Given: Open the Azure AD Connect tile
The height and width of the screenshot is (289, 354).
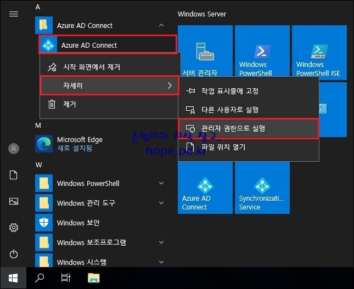Looking at the screenshot, I should pyautogui.click(x=205, y=188).
